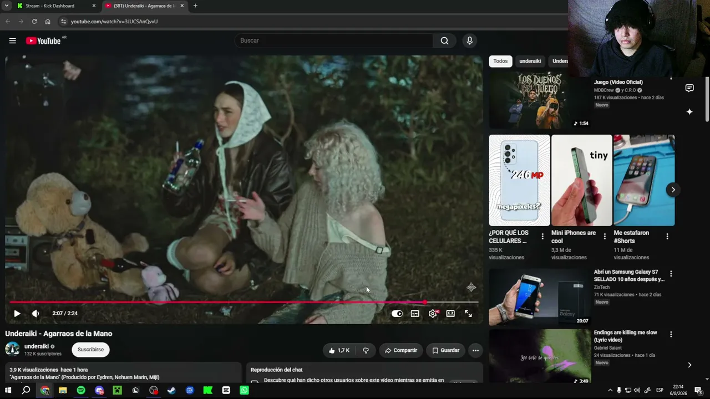Go to YouTube home via logo
The width and height of the screenshot is (710, 399).
click(x=43, y=40)
